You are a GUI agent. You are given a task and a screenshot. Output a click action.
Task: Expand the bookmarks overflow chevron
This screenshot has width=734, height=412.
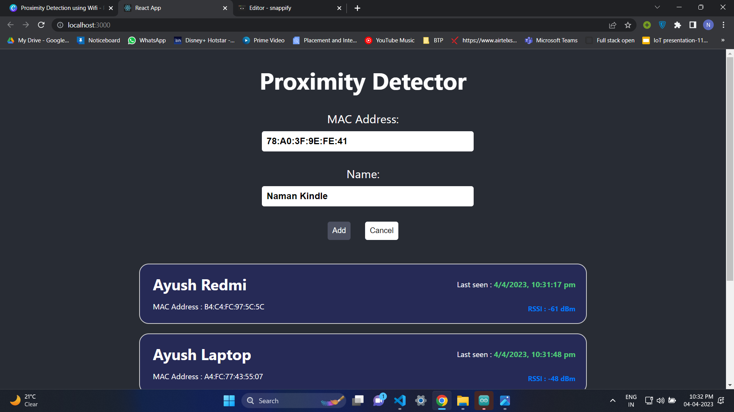(723, 40)
